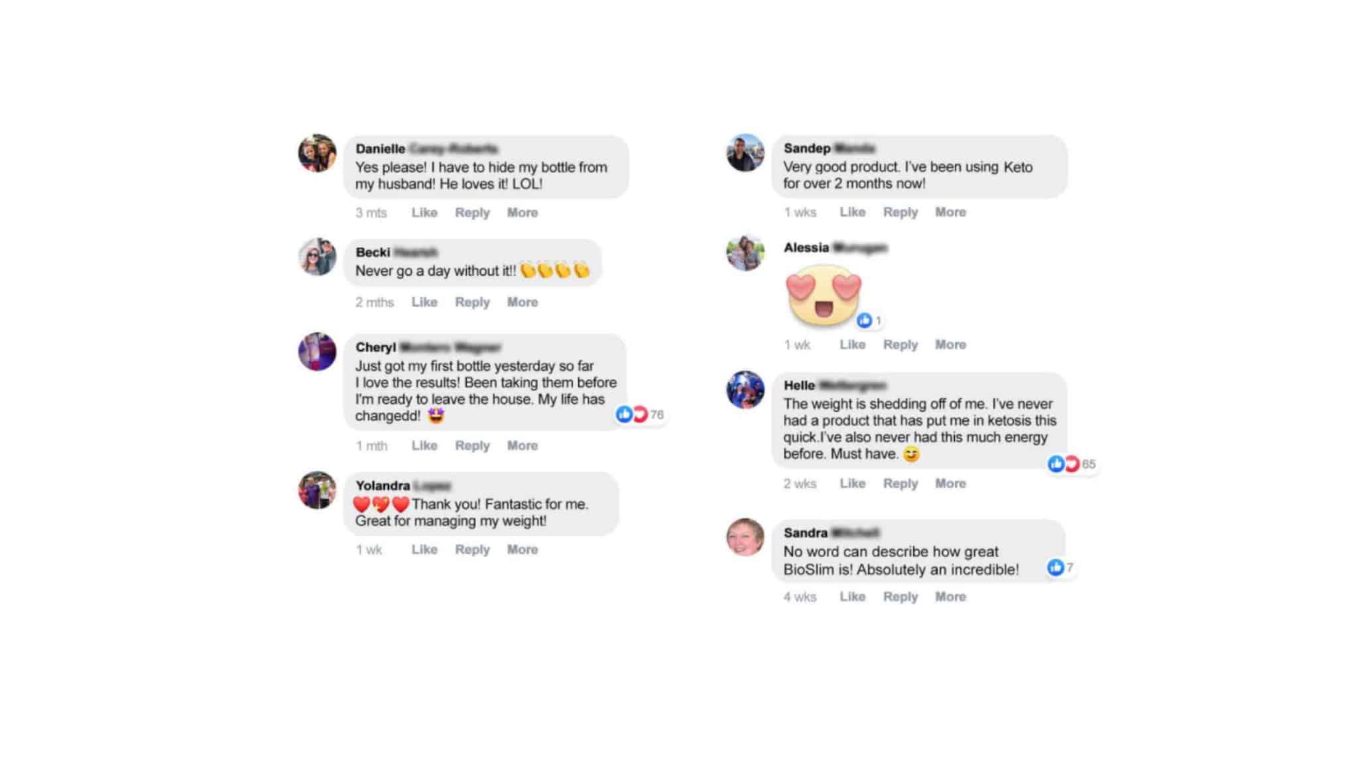Open Sandep's avatar thumbnail
The image size is (1358, 764).
(x=745, y=153)
